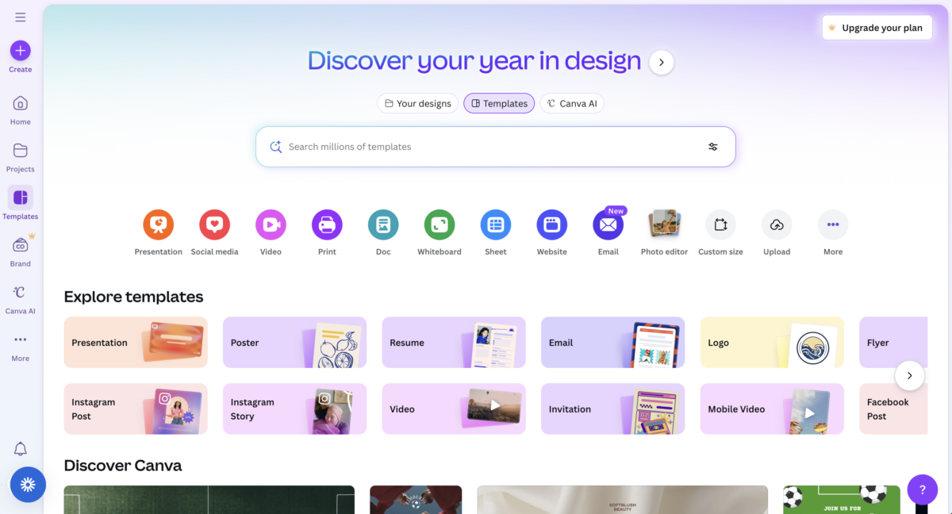
Task: Launch the Photo editor
Action: point(664,224)
